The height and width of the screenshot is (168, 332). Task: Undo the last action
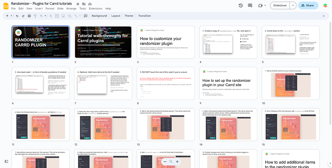tap(17, 16)
